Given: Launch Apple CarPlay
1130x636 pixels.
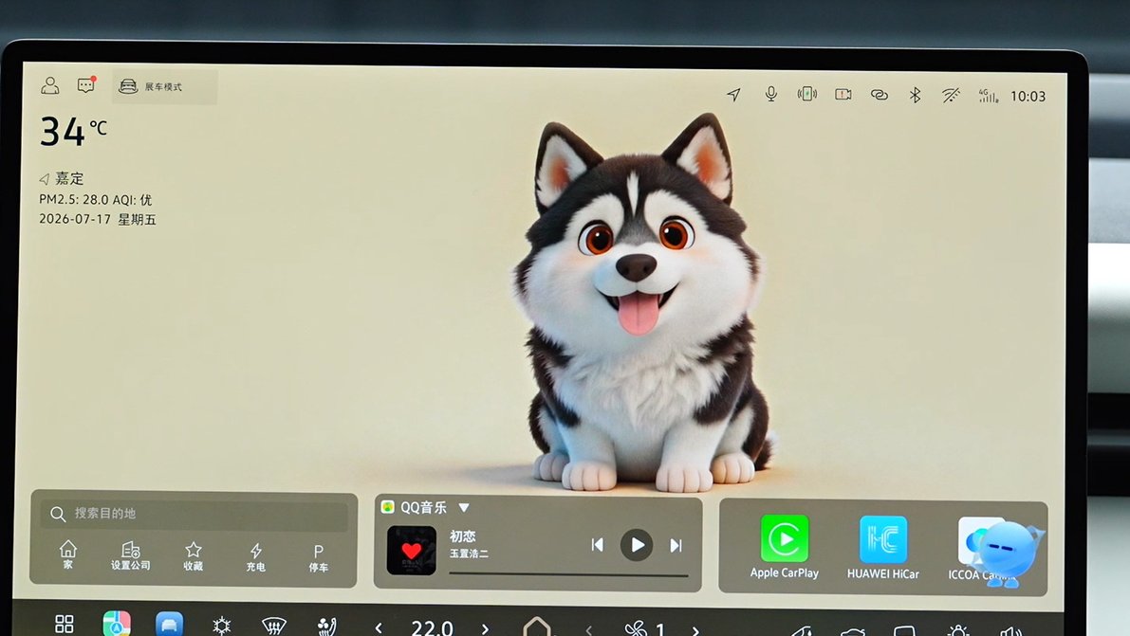Looking at the screenshot, I should pos(784,548).
